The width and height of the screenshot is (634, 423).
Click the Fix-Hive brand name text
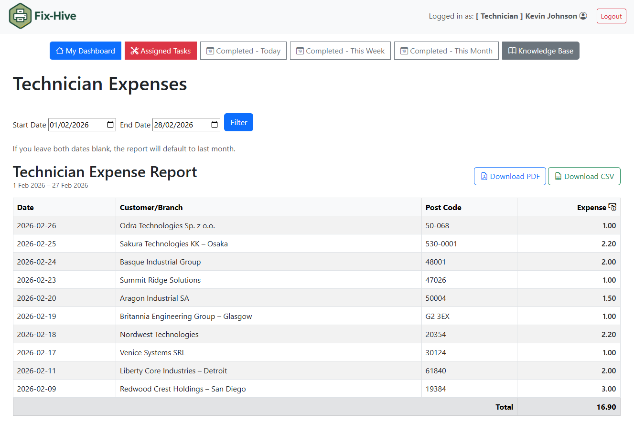(x=55, y=16)
